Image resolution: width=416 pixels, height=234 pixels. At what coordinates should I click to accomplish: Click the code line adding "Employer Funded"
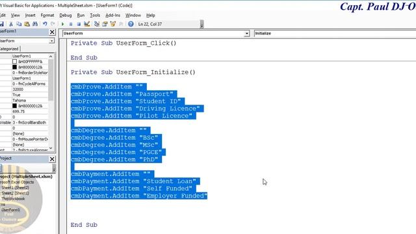[x=139, y=196]
